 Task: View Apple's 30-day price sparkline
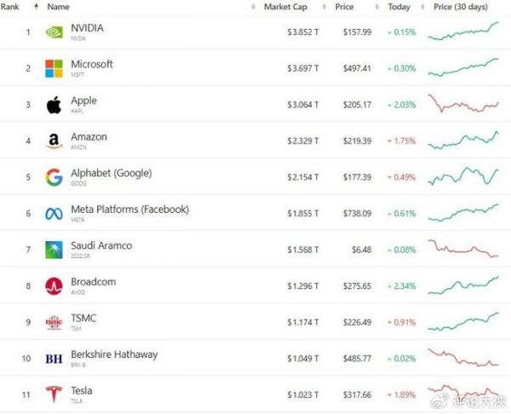464,105
